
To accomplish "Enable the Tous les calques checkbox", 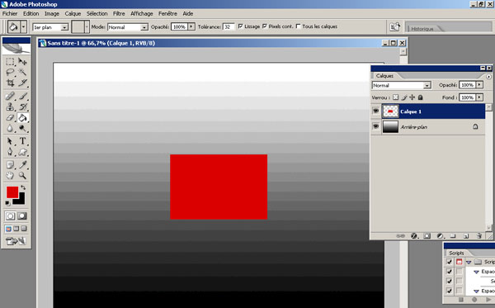I will 298,26.
